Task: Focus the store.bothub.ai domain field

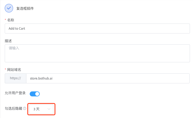Action: 108,78
